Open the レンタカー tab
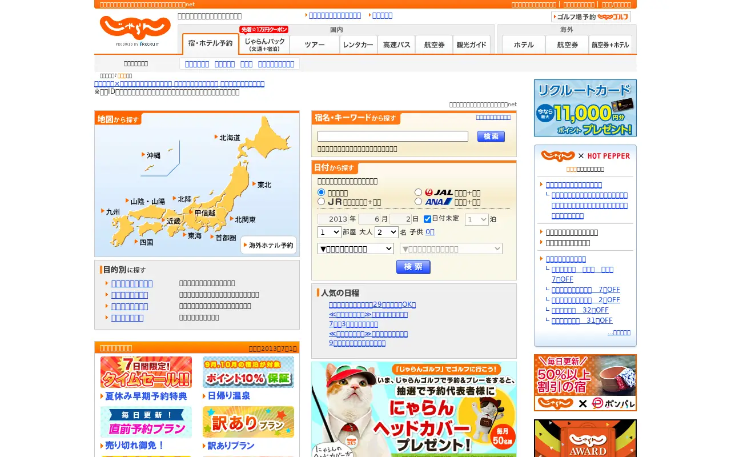This screenshot has height=457, width=731. point(359,45)
